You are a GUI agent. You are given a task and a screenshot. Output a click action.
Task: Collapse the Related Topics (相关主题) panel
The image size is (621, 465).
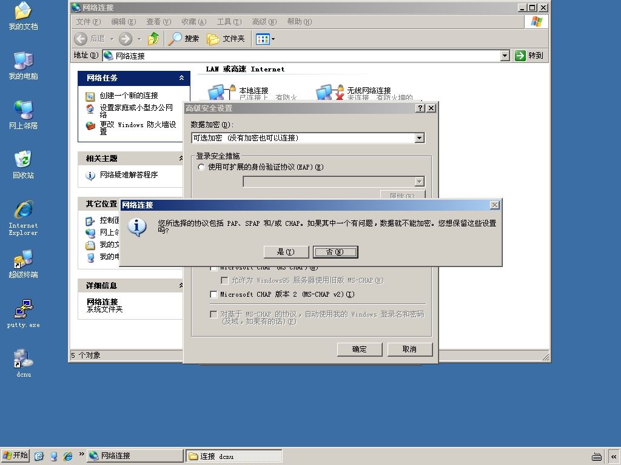click(181, 158)
